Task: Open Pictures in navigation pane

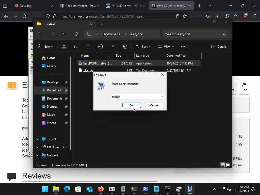Action: (52, 107)
